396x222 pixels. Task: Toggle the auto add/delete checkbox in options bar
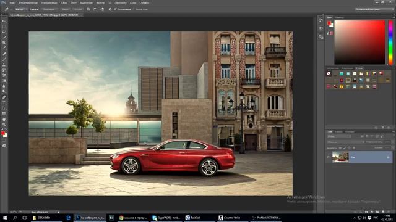coord(116,9)
